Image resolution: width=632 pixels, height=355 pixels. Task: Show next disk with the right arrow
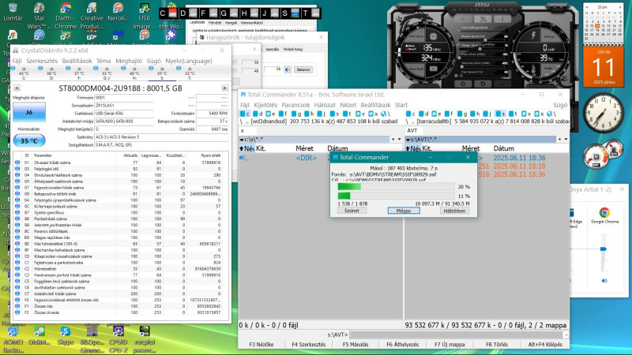click(x=225, y=88)
